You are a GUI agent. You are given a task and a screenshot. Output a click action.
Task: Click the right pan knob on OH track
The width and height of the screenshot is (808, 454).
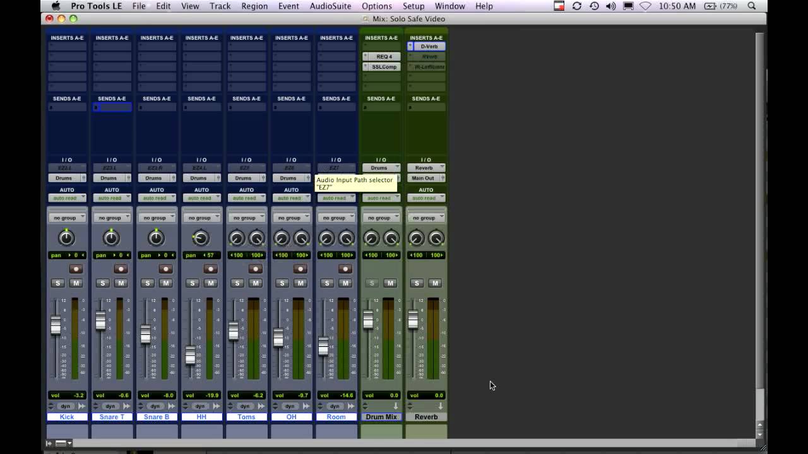301,238
